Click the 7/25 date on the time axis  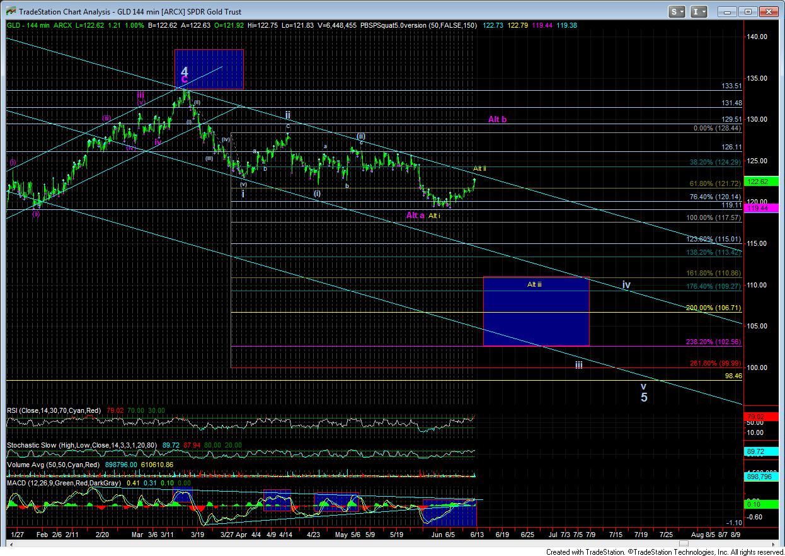665,535
